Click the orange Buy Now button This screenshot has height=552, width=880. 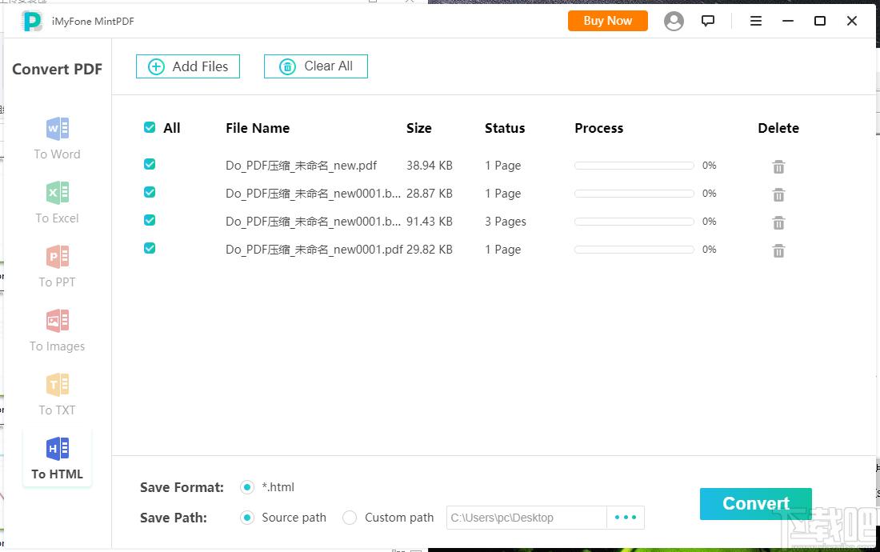point(608,21)
